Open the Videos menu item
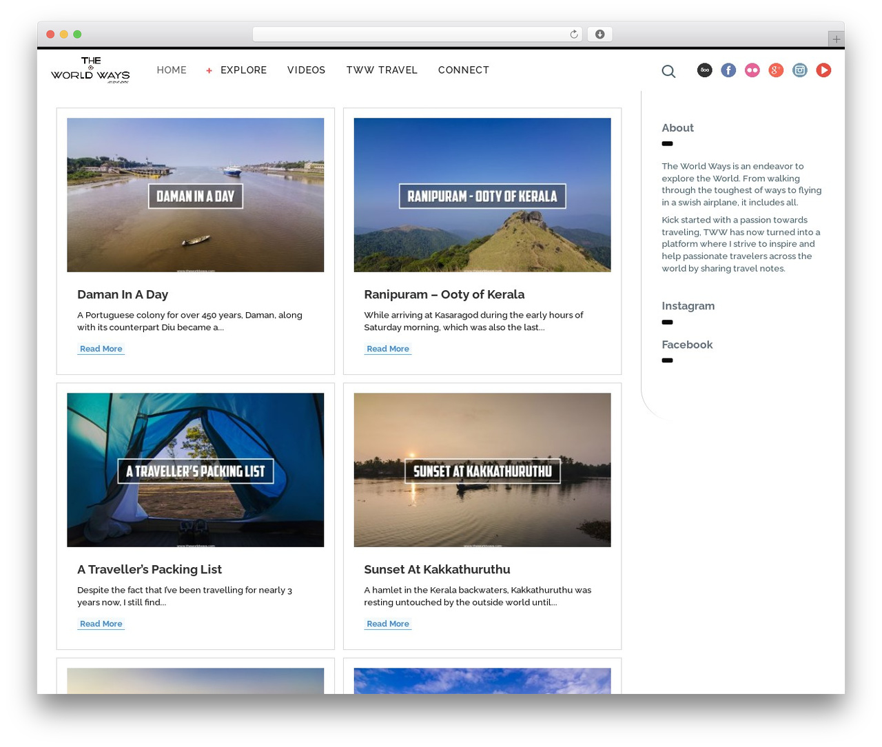 click(306, 70)
